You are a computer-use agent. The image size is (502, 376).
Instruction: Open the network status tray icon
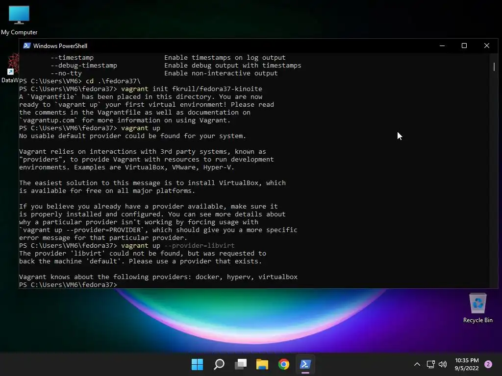[x=431, y=364]
